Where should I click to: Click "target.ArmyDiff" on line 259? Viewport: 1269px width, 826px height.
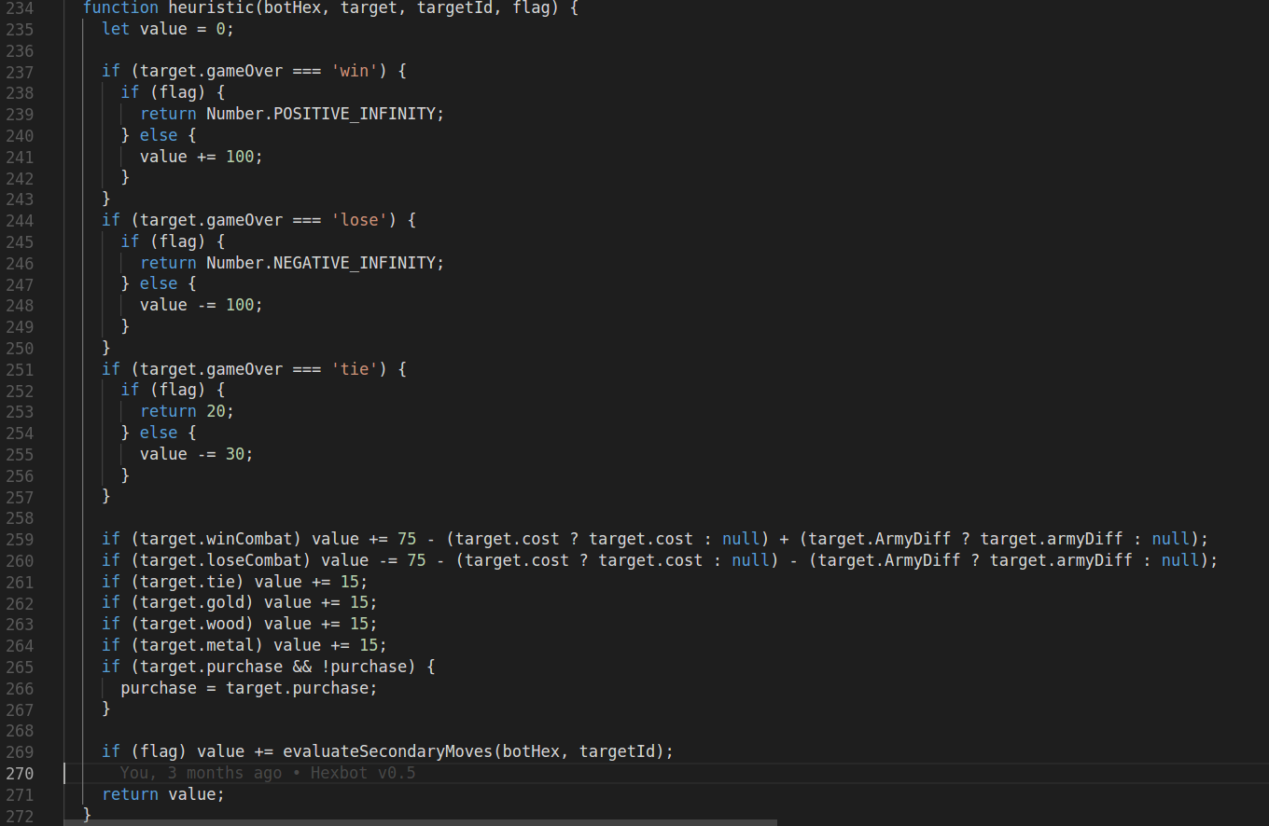tap(880, 539)
